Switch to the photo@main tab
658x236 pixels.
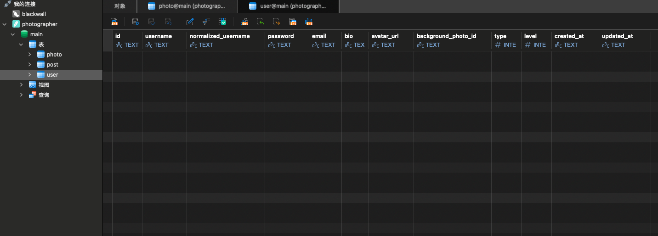[187, 6]
